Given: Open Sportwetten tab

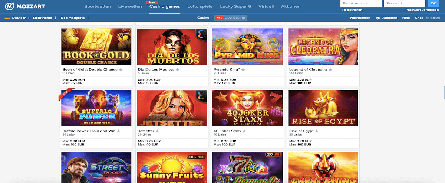Looking at the screenshot, I should pos(97,6).
